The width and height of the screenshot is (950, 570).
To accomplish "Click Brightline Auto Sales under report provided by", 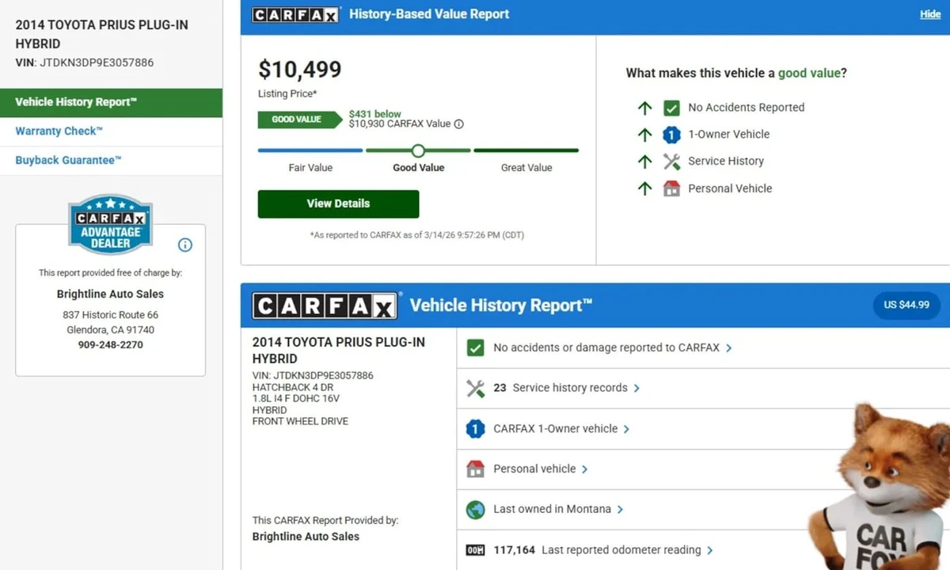I will [x=306, y=537].
